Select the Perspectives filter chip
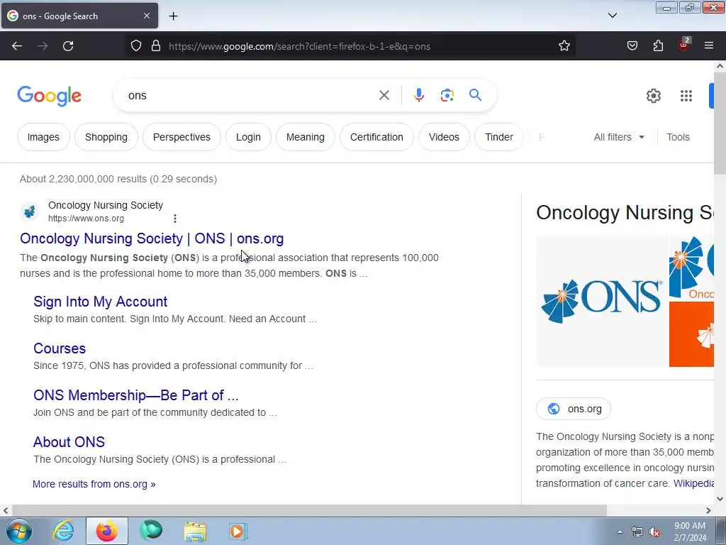Screen dimensions: 726x545 pos(181,137)
